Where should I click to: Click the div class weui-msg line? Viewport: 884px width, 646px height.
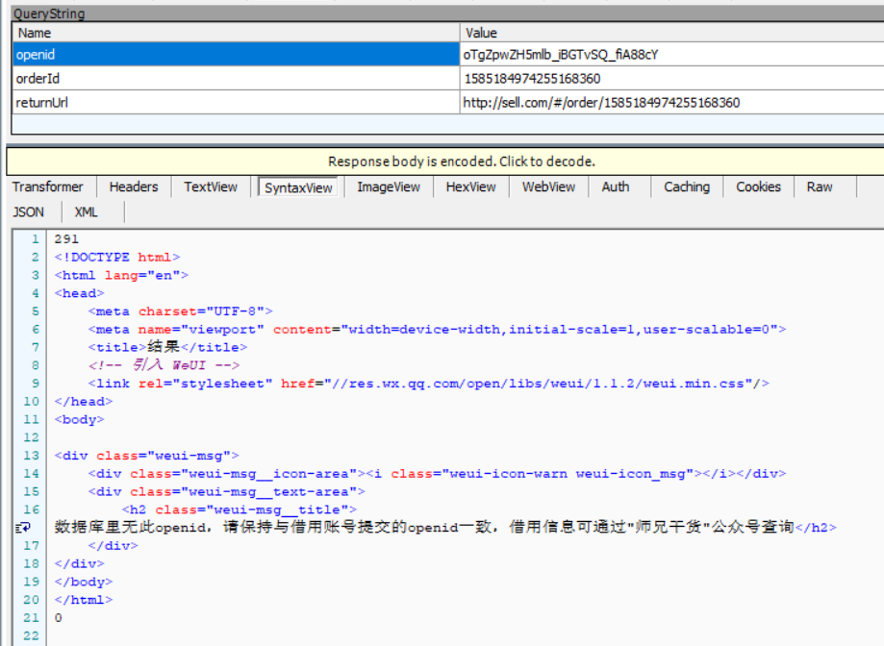[146, 456]
